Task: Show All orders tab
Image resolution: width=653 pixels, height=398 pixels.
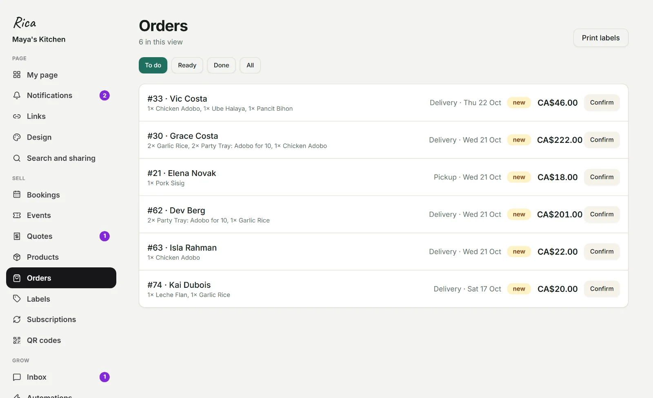Action: point(250,65)
